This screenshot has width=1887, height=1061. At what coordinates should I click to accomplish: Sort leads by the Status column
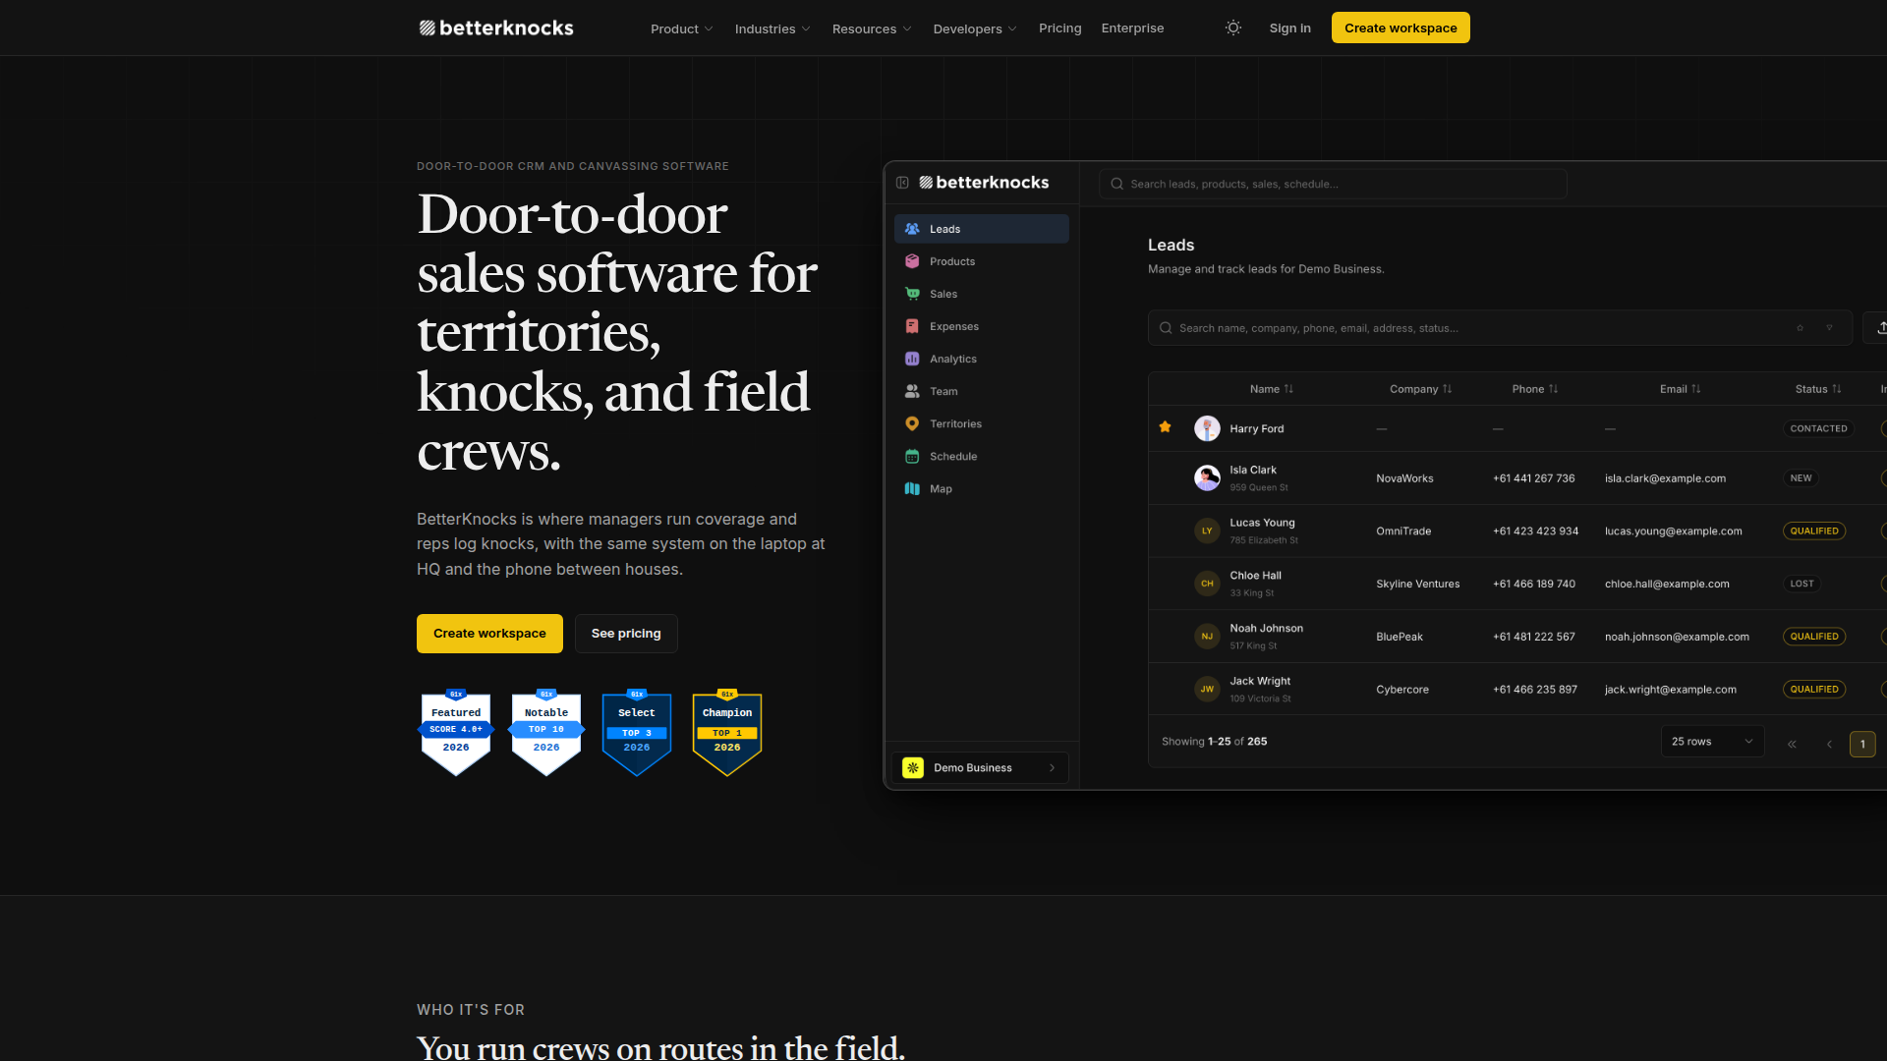pos(1818,389)
